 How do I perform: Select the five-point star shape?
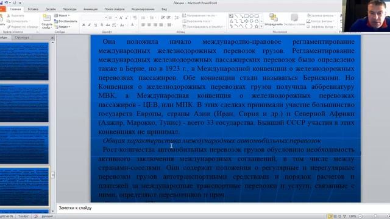[x=257, y=26]
